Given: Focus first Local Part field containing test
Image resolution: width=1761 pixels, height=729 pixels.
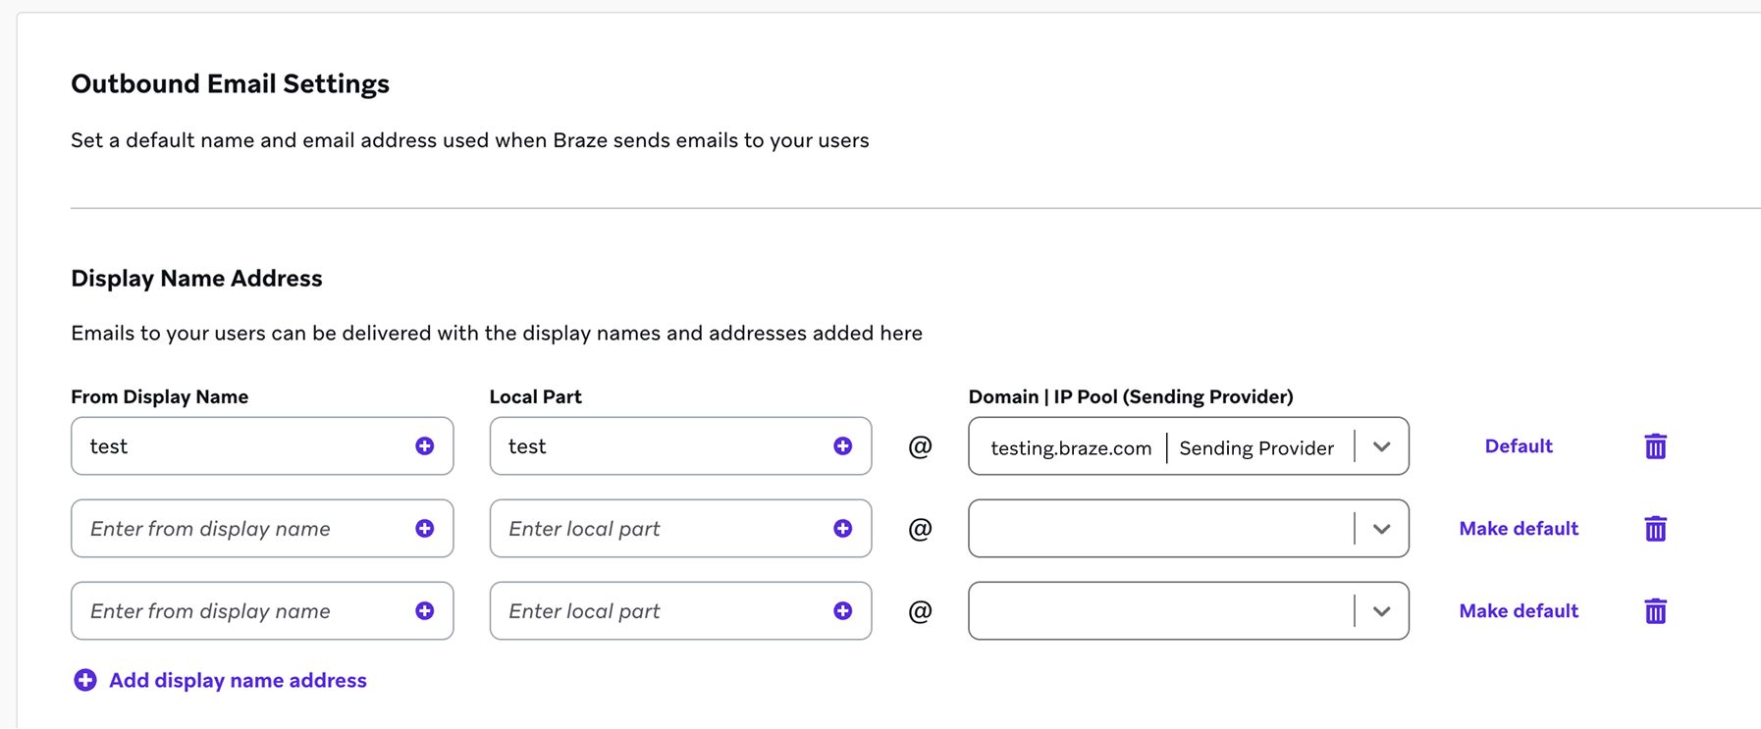Looking at the screenshot, I should click(x=680, y=446).
